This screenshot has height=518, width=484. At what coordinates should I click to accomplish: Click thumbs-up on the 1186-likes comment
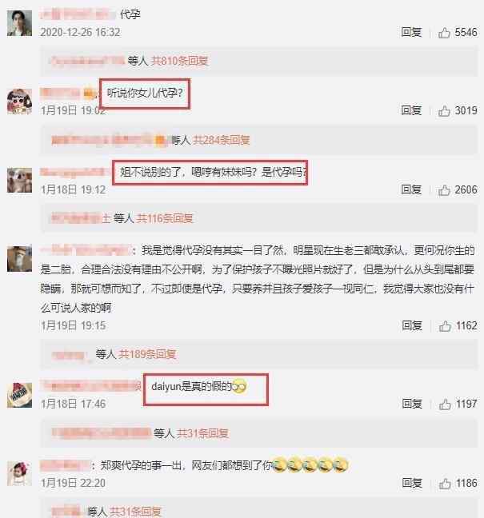click(445, 484)
